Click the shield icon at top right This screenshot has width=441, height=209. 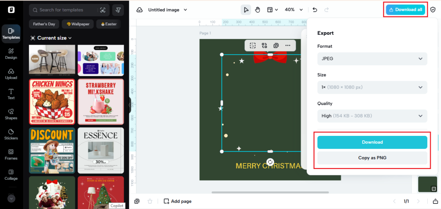433,9
